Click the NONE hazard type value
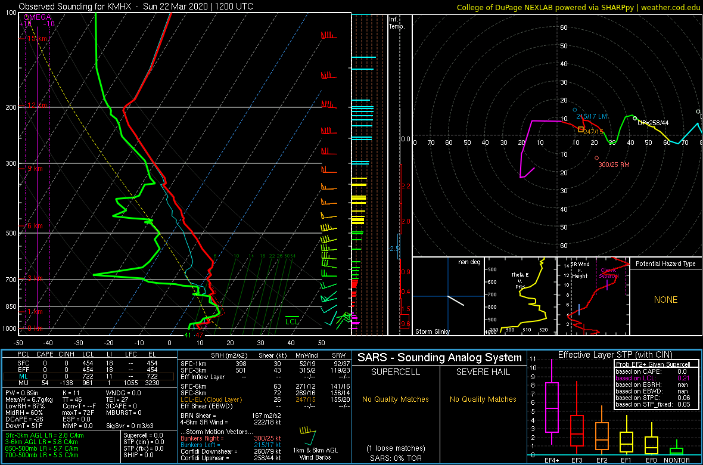The width and height of the screenshot is (703, 465). 665,300
